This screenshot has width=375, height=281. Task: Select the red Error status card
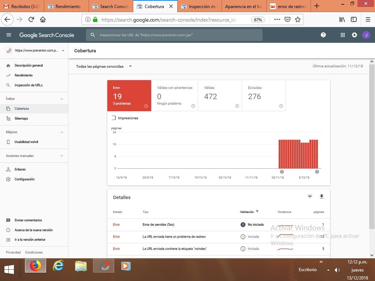[x=129, y=95]
